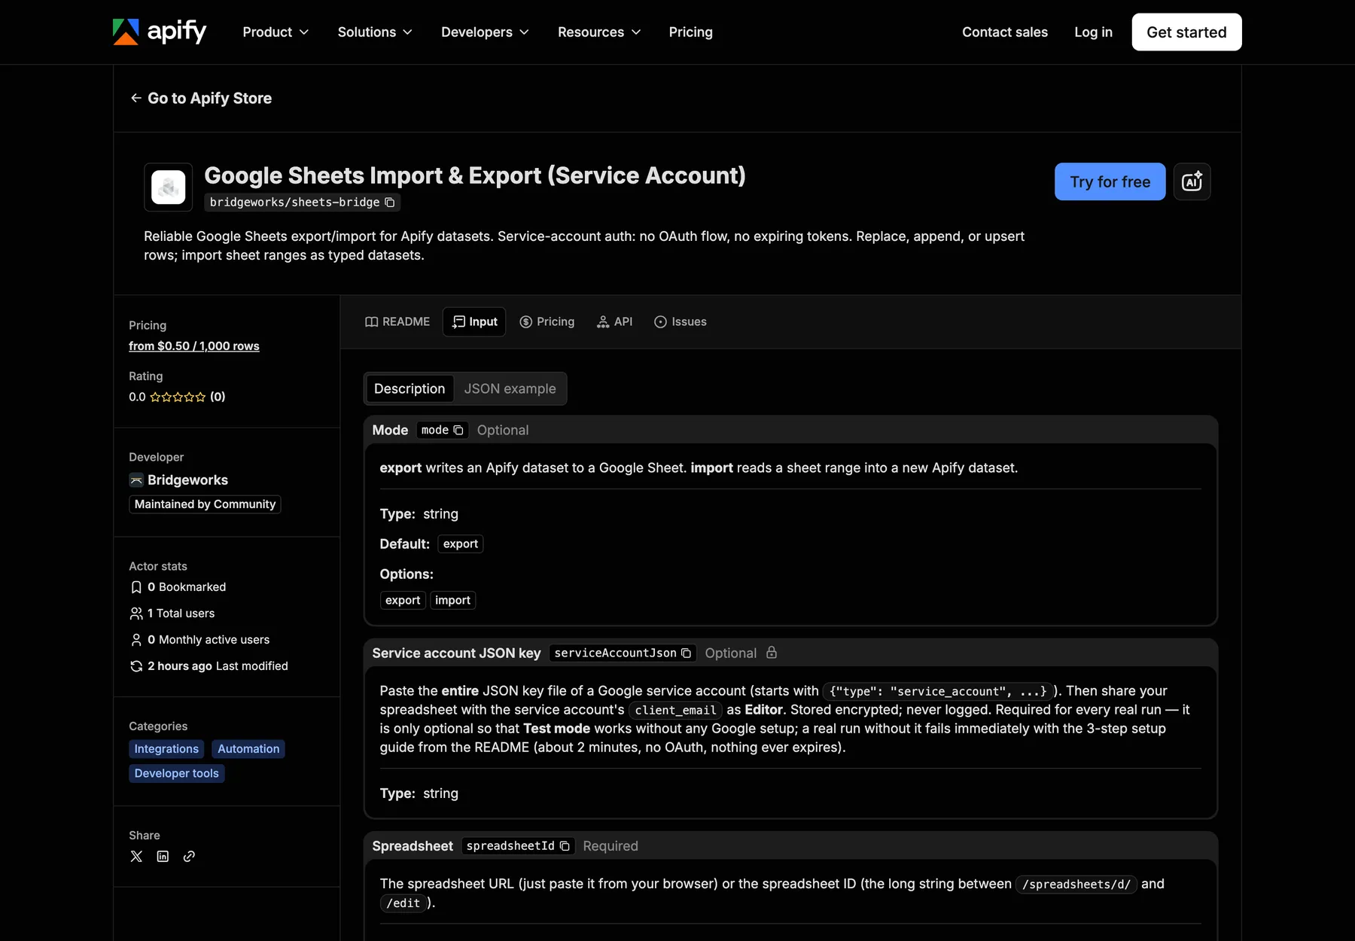Click the import option chip
The height and width of the screenshot is (941, 1355).
[452, 600]
